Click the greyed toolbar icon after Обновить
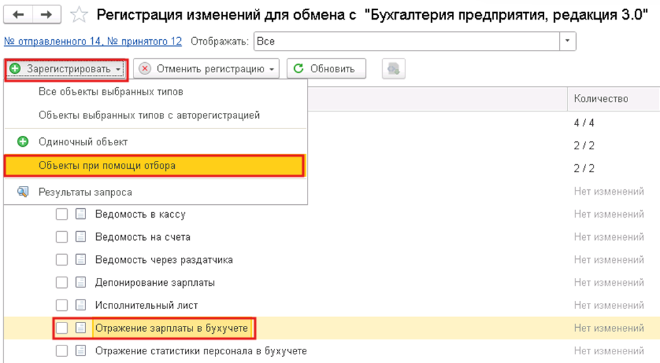This screenshot has width=660, height=363. coord(394,69)
